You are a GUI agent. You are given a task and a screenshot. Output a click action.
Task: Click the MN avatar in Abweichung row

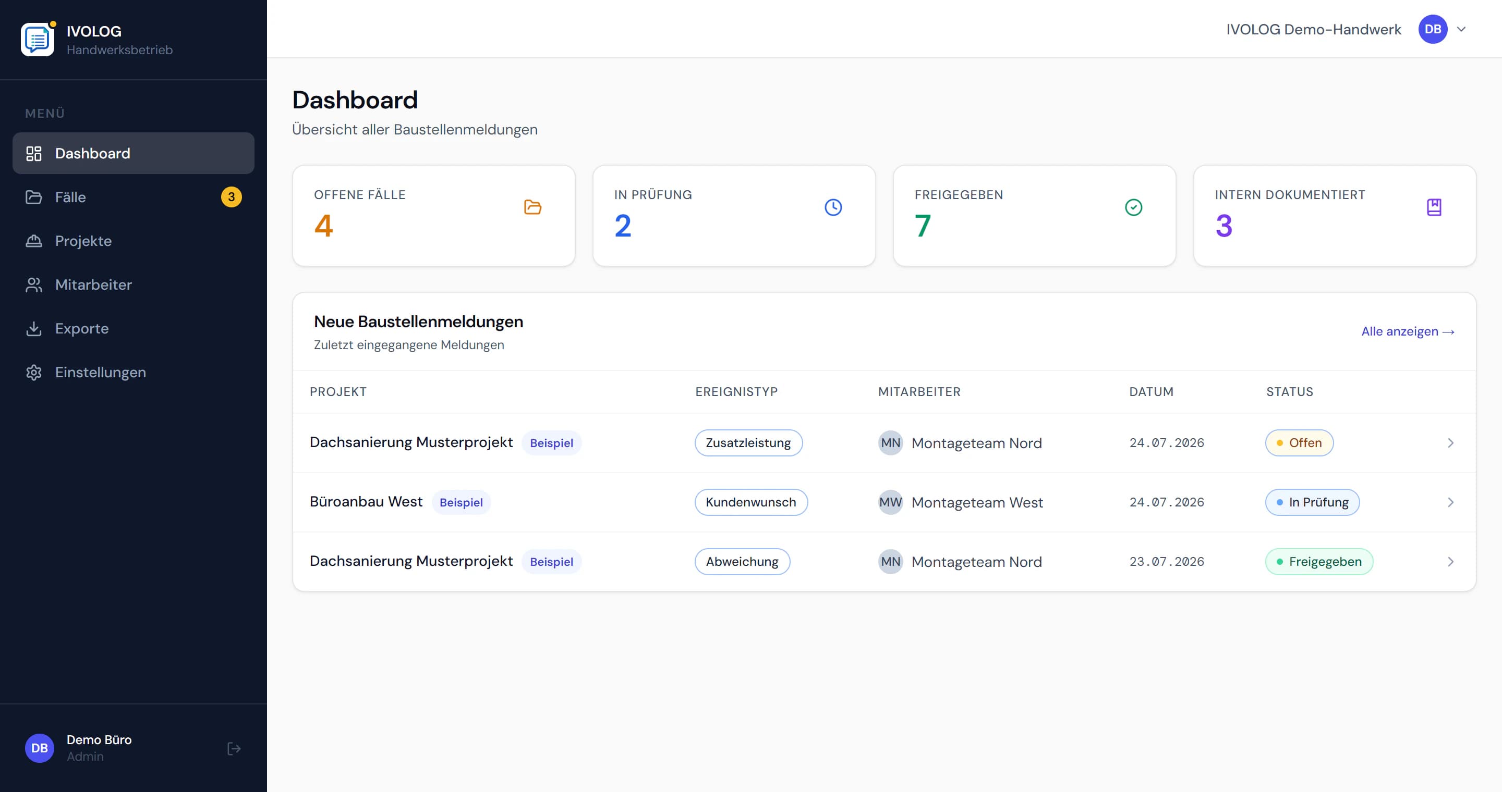(890, 562)
